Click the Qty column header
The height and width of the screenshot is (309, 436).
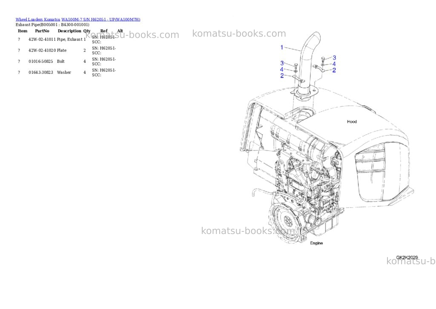click(x=87, y=31)
